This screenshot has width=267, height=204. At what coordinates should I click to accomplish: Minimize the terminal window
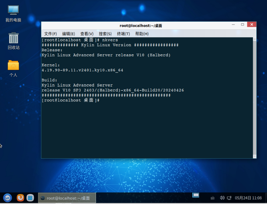[x=233, y=25]
